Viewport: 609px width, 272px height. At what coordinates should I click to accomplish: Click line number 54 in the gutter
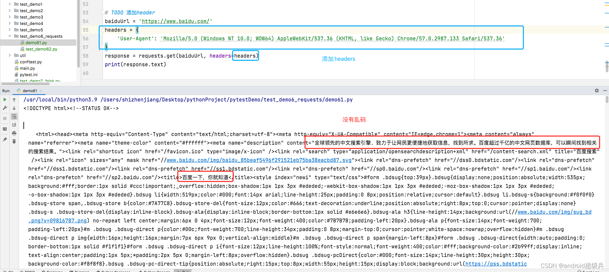coord(86,21)
